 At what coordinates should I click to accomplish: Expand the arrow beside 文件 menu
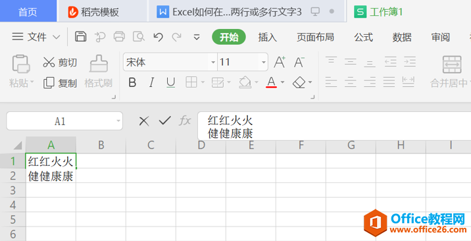click(56, 38)
